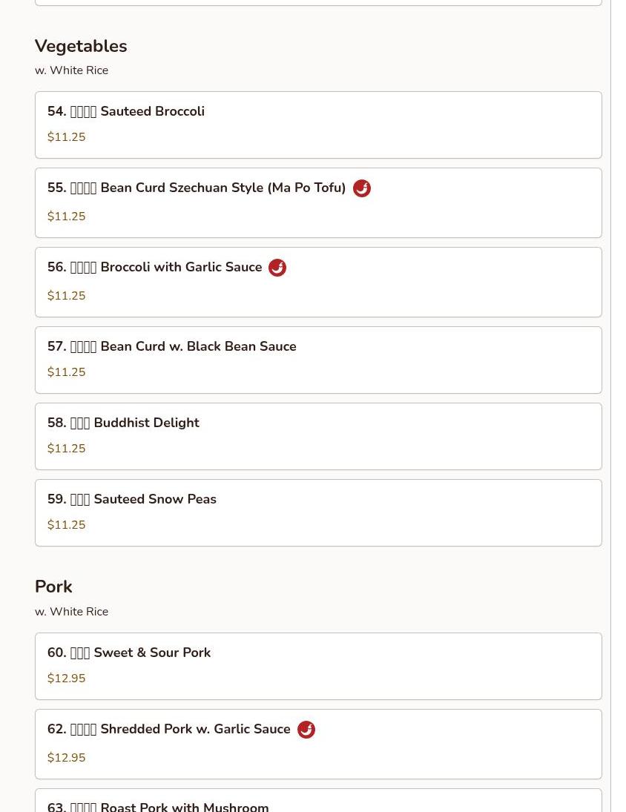
Task: Select item 60 Sweet & Sour Pork
Action: pos(317,666)
